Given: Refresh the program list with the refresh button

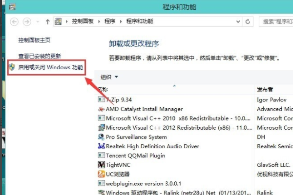Looking at the screenshot, I should [248, 22].
